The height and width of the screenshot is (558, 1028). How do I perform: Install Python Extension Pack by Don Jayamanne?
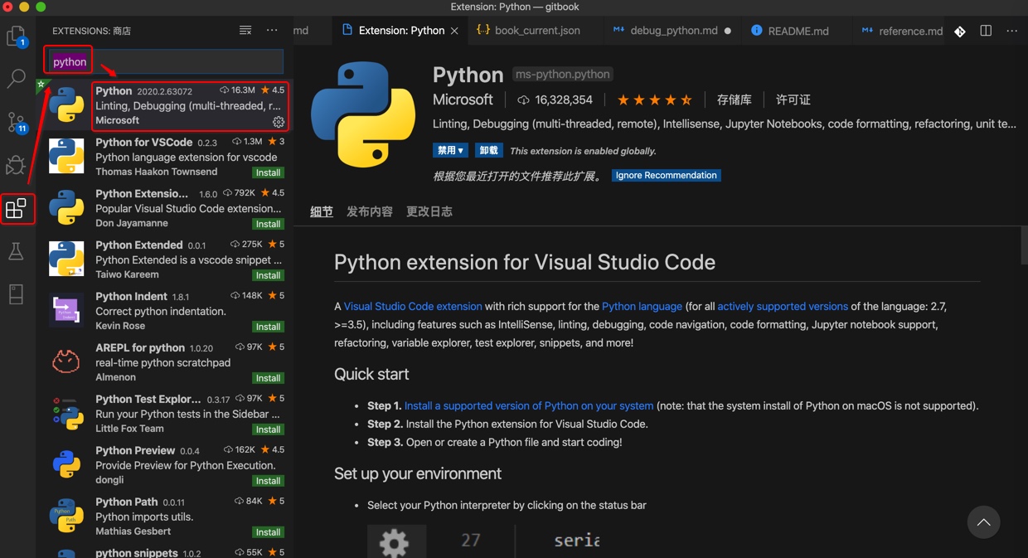(x=268, y=224)
